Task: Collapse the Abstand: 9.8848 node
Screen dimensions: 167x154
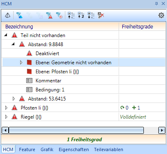Action: pos(13,44)
